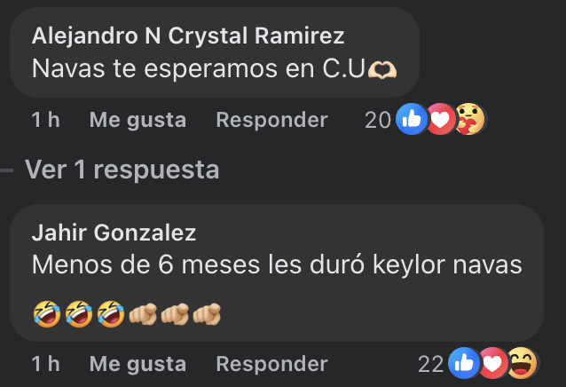Open the 22 reactions count list
This screenshot has width=566, height=387.
coord(430,364)
